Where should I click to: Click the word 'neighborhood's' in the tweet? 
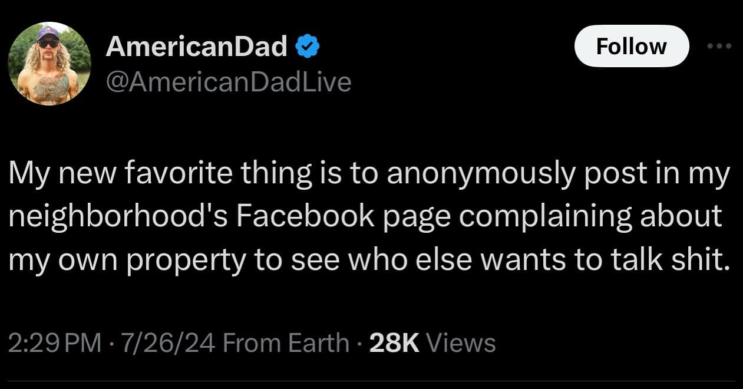click(x=118, y=217)
